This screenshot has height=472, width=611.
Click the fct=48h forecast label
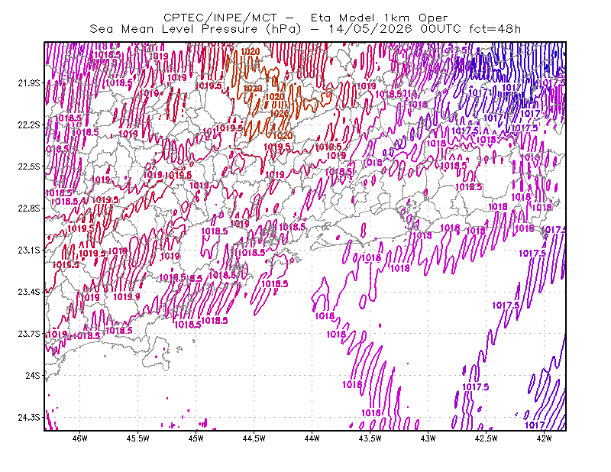click(495, 29)
